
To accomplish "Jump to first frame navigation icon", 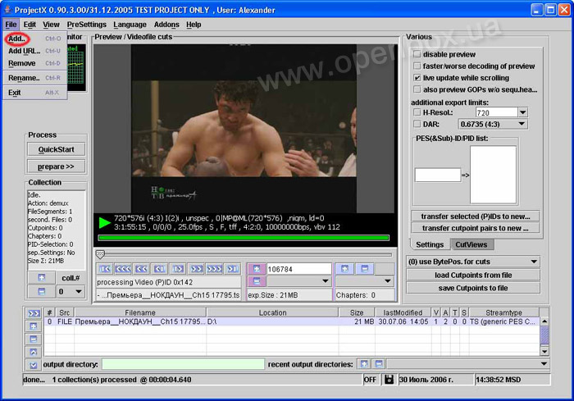I will pyautogui.click(x=105, y=269).
